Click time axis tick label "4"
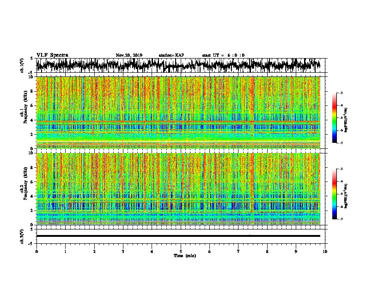Viewport: 366px width, 282px height. [x=152, y=252]
